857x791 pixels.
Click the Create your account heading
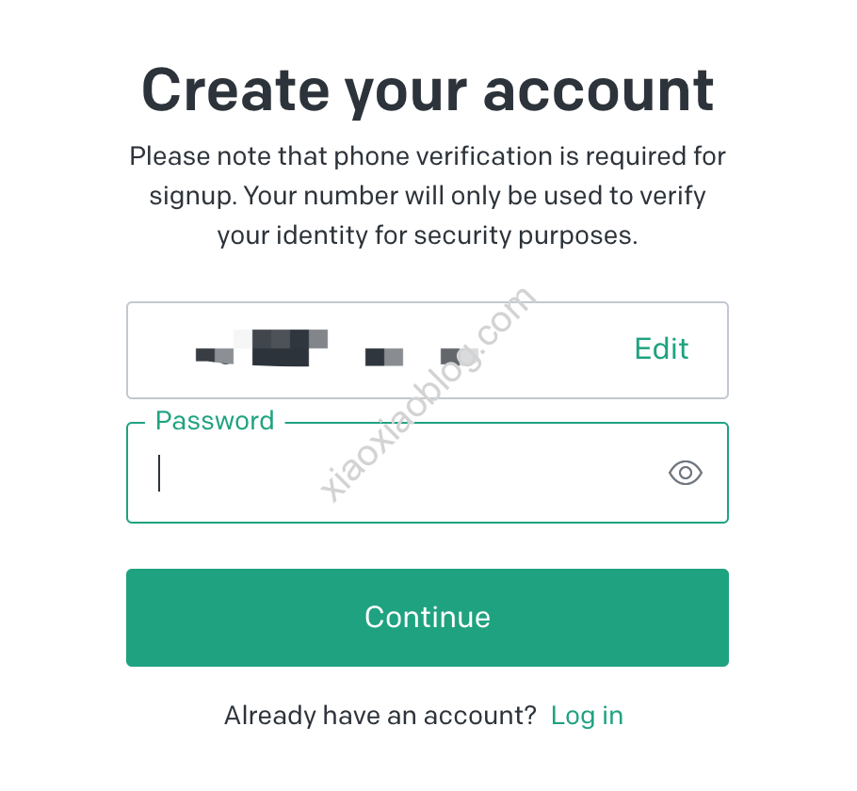click(428, 90)
